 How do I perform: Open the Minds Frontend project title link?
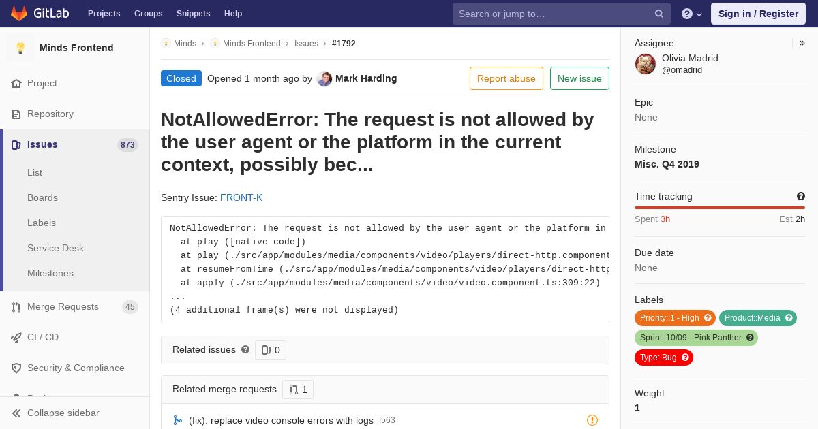click(76, 48)
